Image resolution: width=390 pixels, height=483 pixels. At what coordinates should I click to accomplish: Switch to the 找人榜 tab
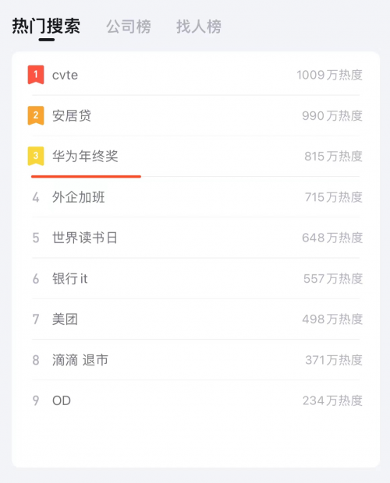(x=199, y=26)
